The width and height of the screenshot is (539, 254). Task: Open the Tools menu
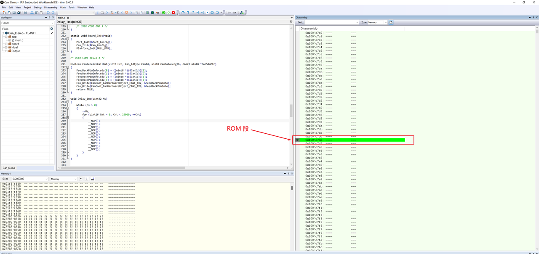click(x=72, y=7)
